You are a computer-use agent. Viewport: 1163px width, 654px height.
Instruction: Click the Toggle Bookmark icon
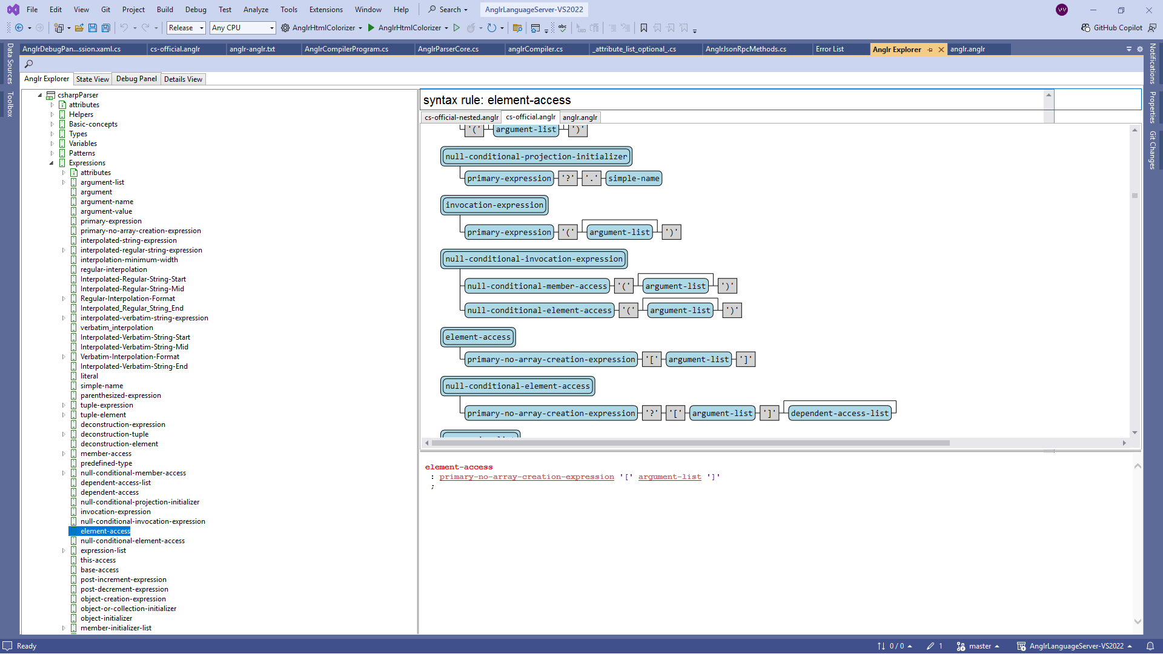click(x=644, y=28)
